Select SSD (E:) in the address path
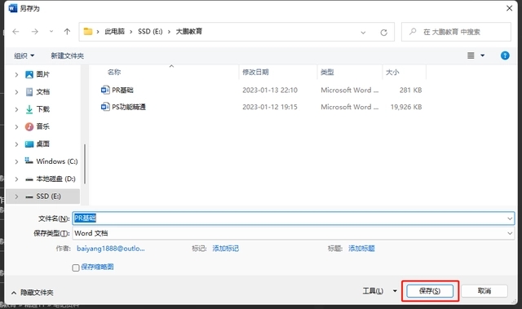 point(150,31)
